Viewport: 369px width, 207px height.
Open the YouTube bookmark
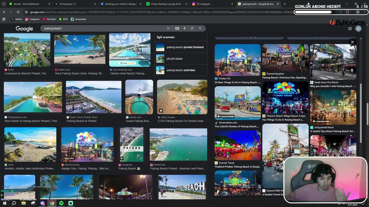(49, 19)
